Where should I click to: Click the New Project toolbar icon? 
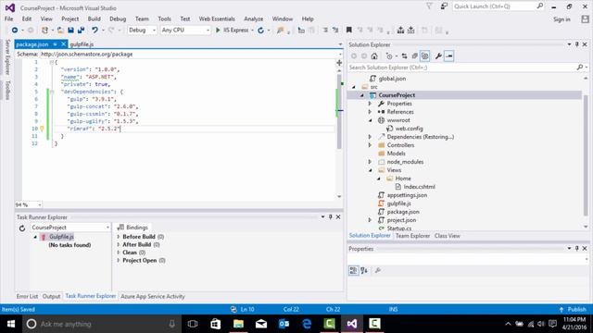click(x=45, y=31)
